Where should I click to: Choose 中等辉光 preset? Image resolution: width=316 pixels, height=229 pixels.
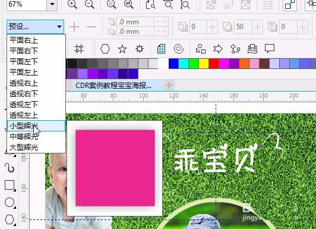[x=36, y=137]
